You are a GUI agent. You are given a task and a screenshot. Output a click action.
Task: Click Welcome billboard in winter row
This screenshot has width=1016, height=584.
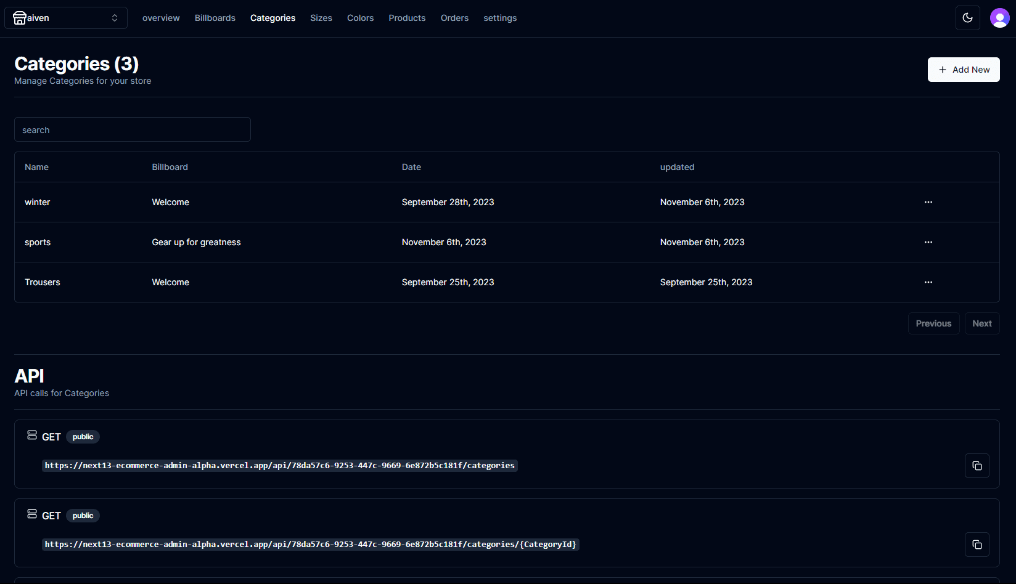(171, 202)
